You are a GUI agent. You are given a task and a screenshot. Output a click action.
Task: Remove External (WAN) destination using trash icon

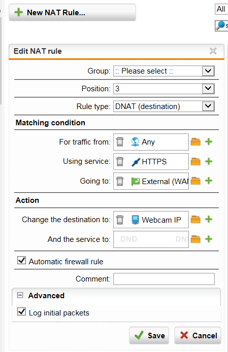pos(120,181)
